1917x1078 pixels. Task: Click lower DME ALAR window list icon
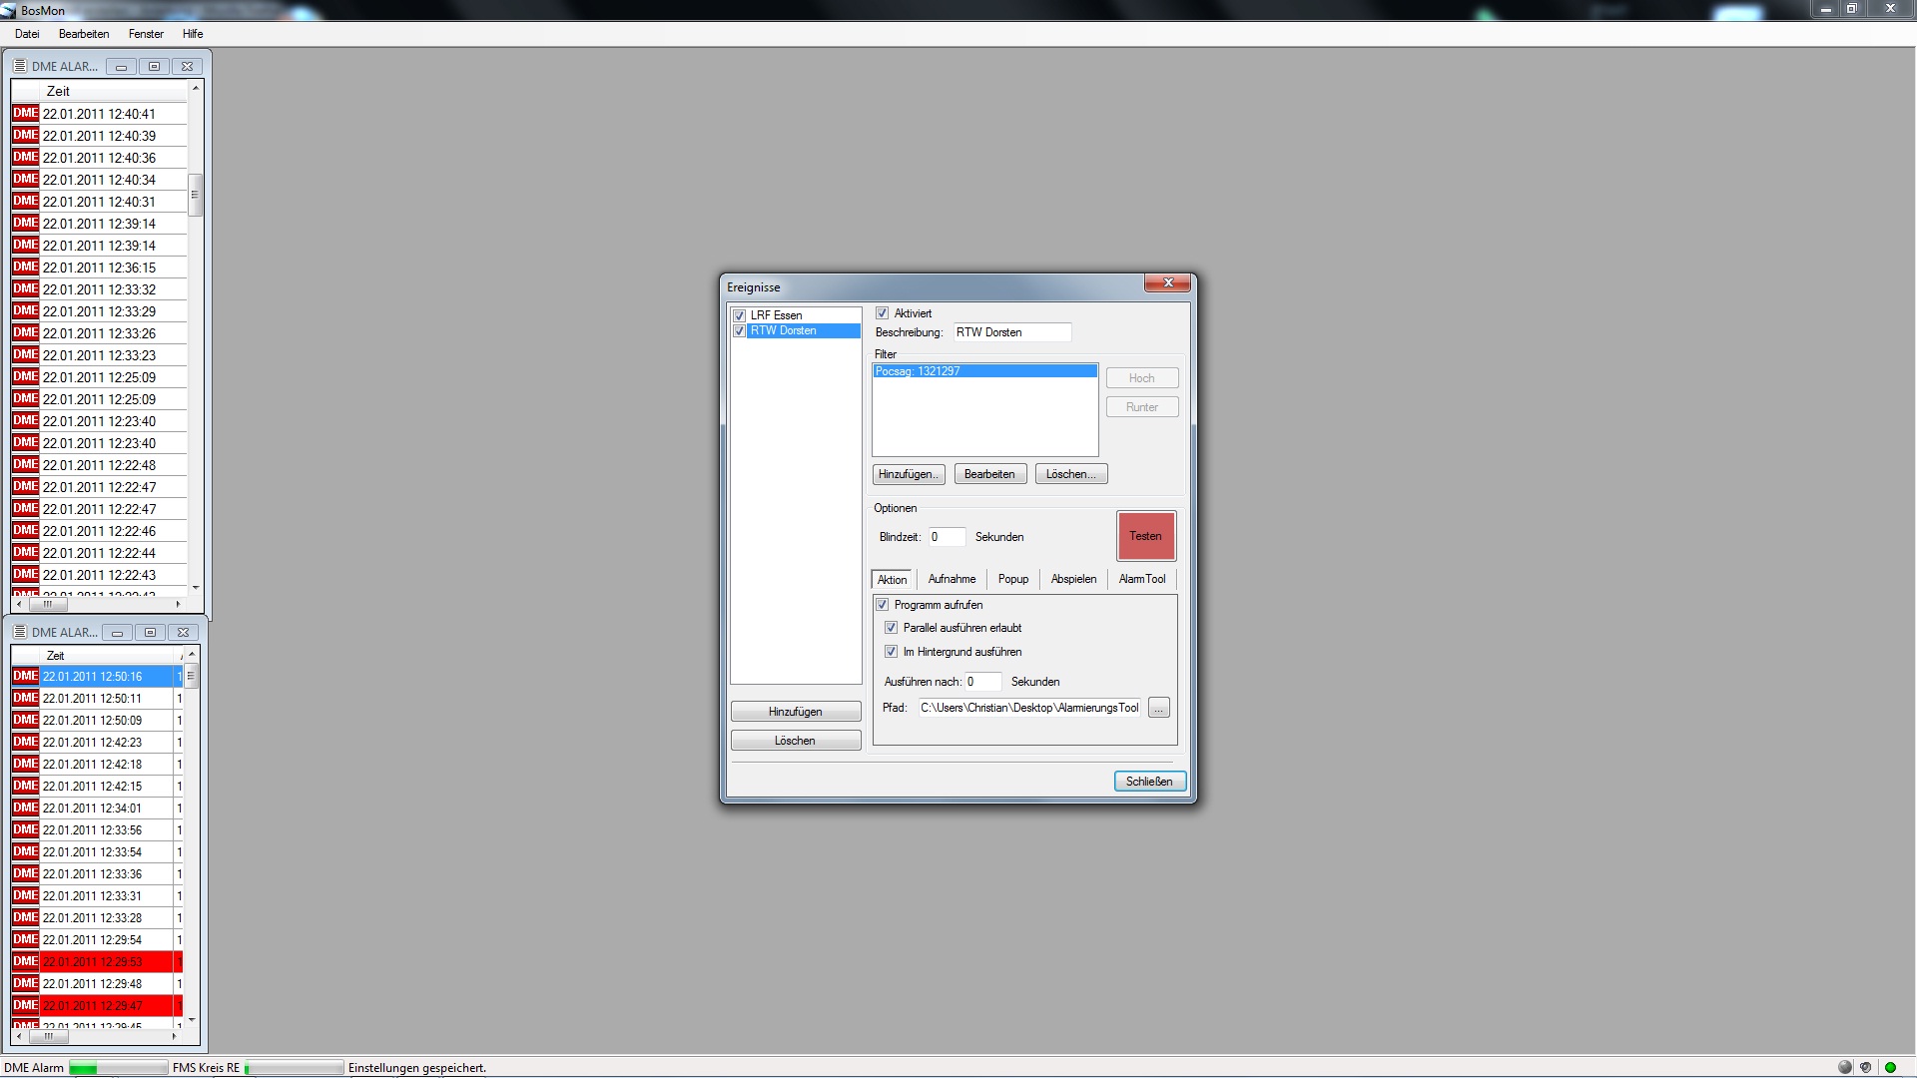(x=20, y=632)
